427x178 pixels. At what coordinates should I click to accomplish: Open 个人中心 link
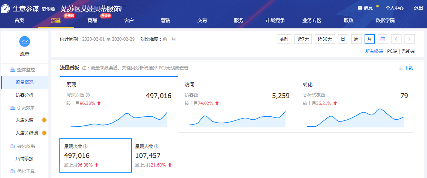point(394,8)
